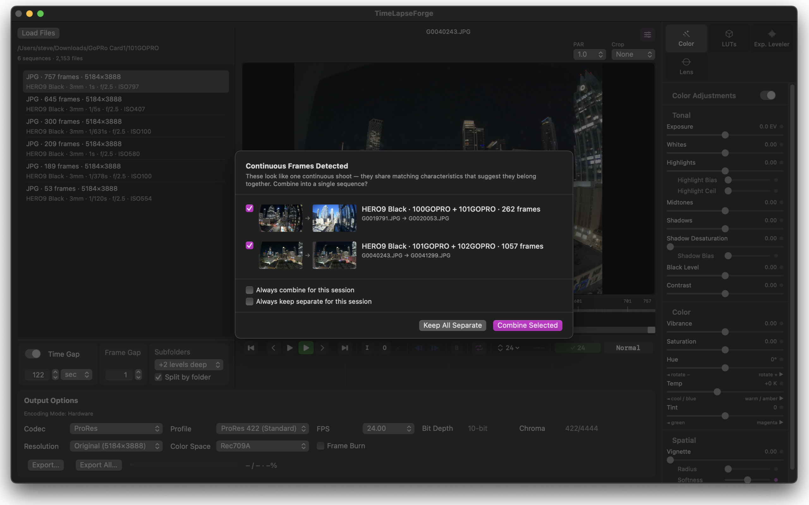Screen dimensions: 809x505
Task: Click G0020053.JPG daytime city thumbnail
Action: tap(334, 218)
